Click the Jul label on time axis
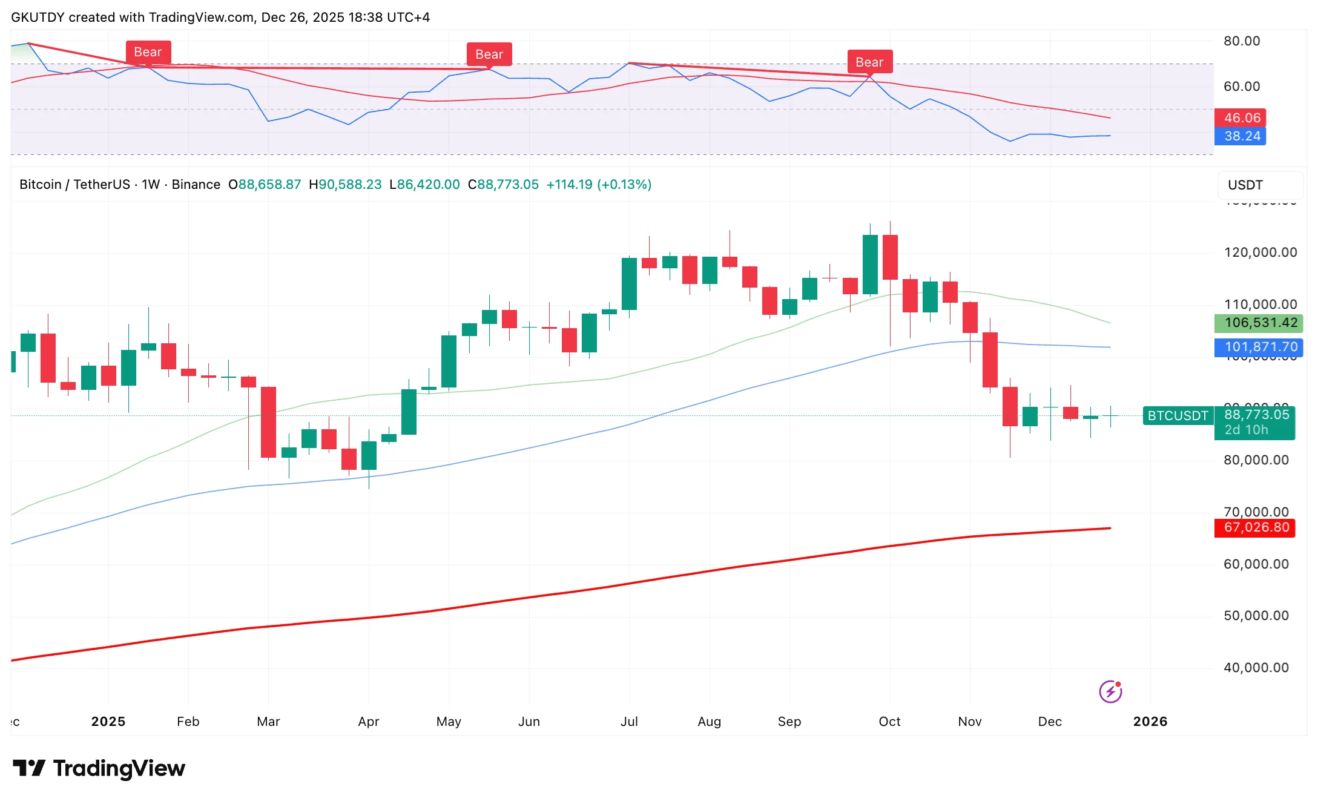 pos(629,722)
